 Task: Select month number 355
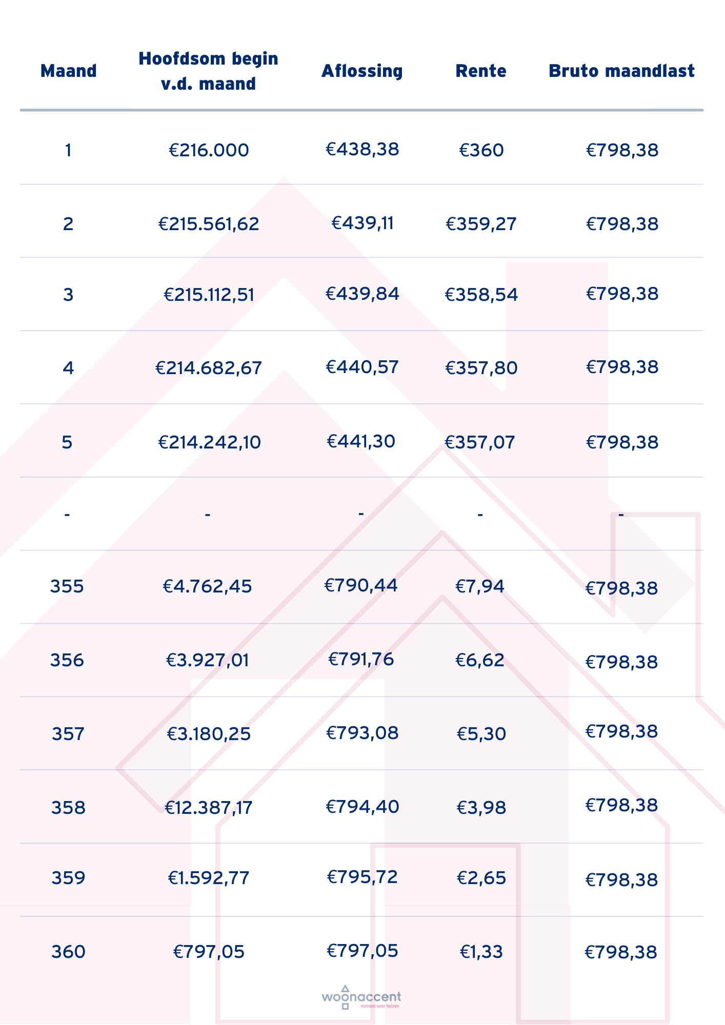pos(67,586)
